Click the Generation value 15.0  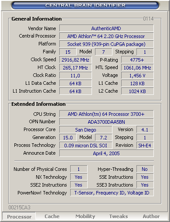(x=68, y=138)
